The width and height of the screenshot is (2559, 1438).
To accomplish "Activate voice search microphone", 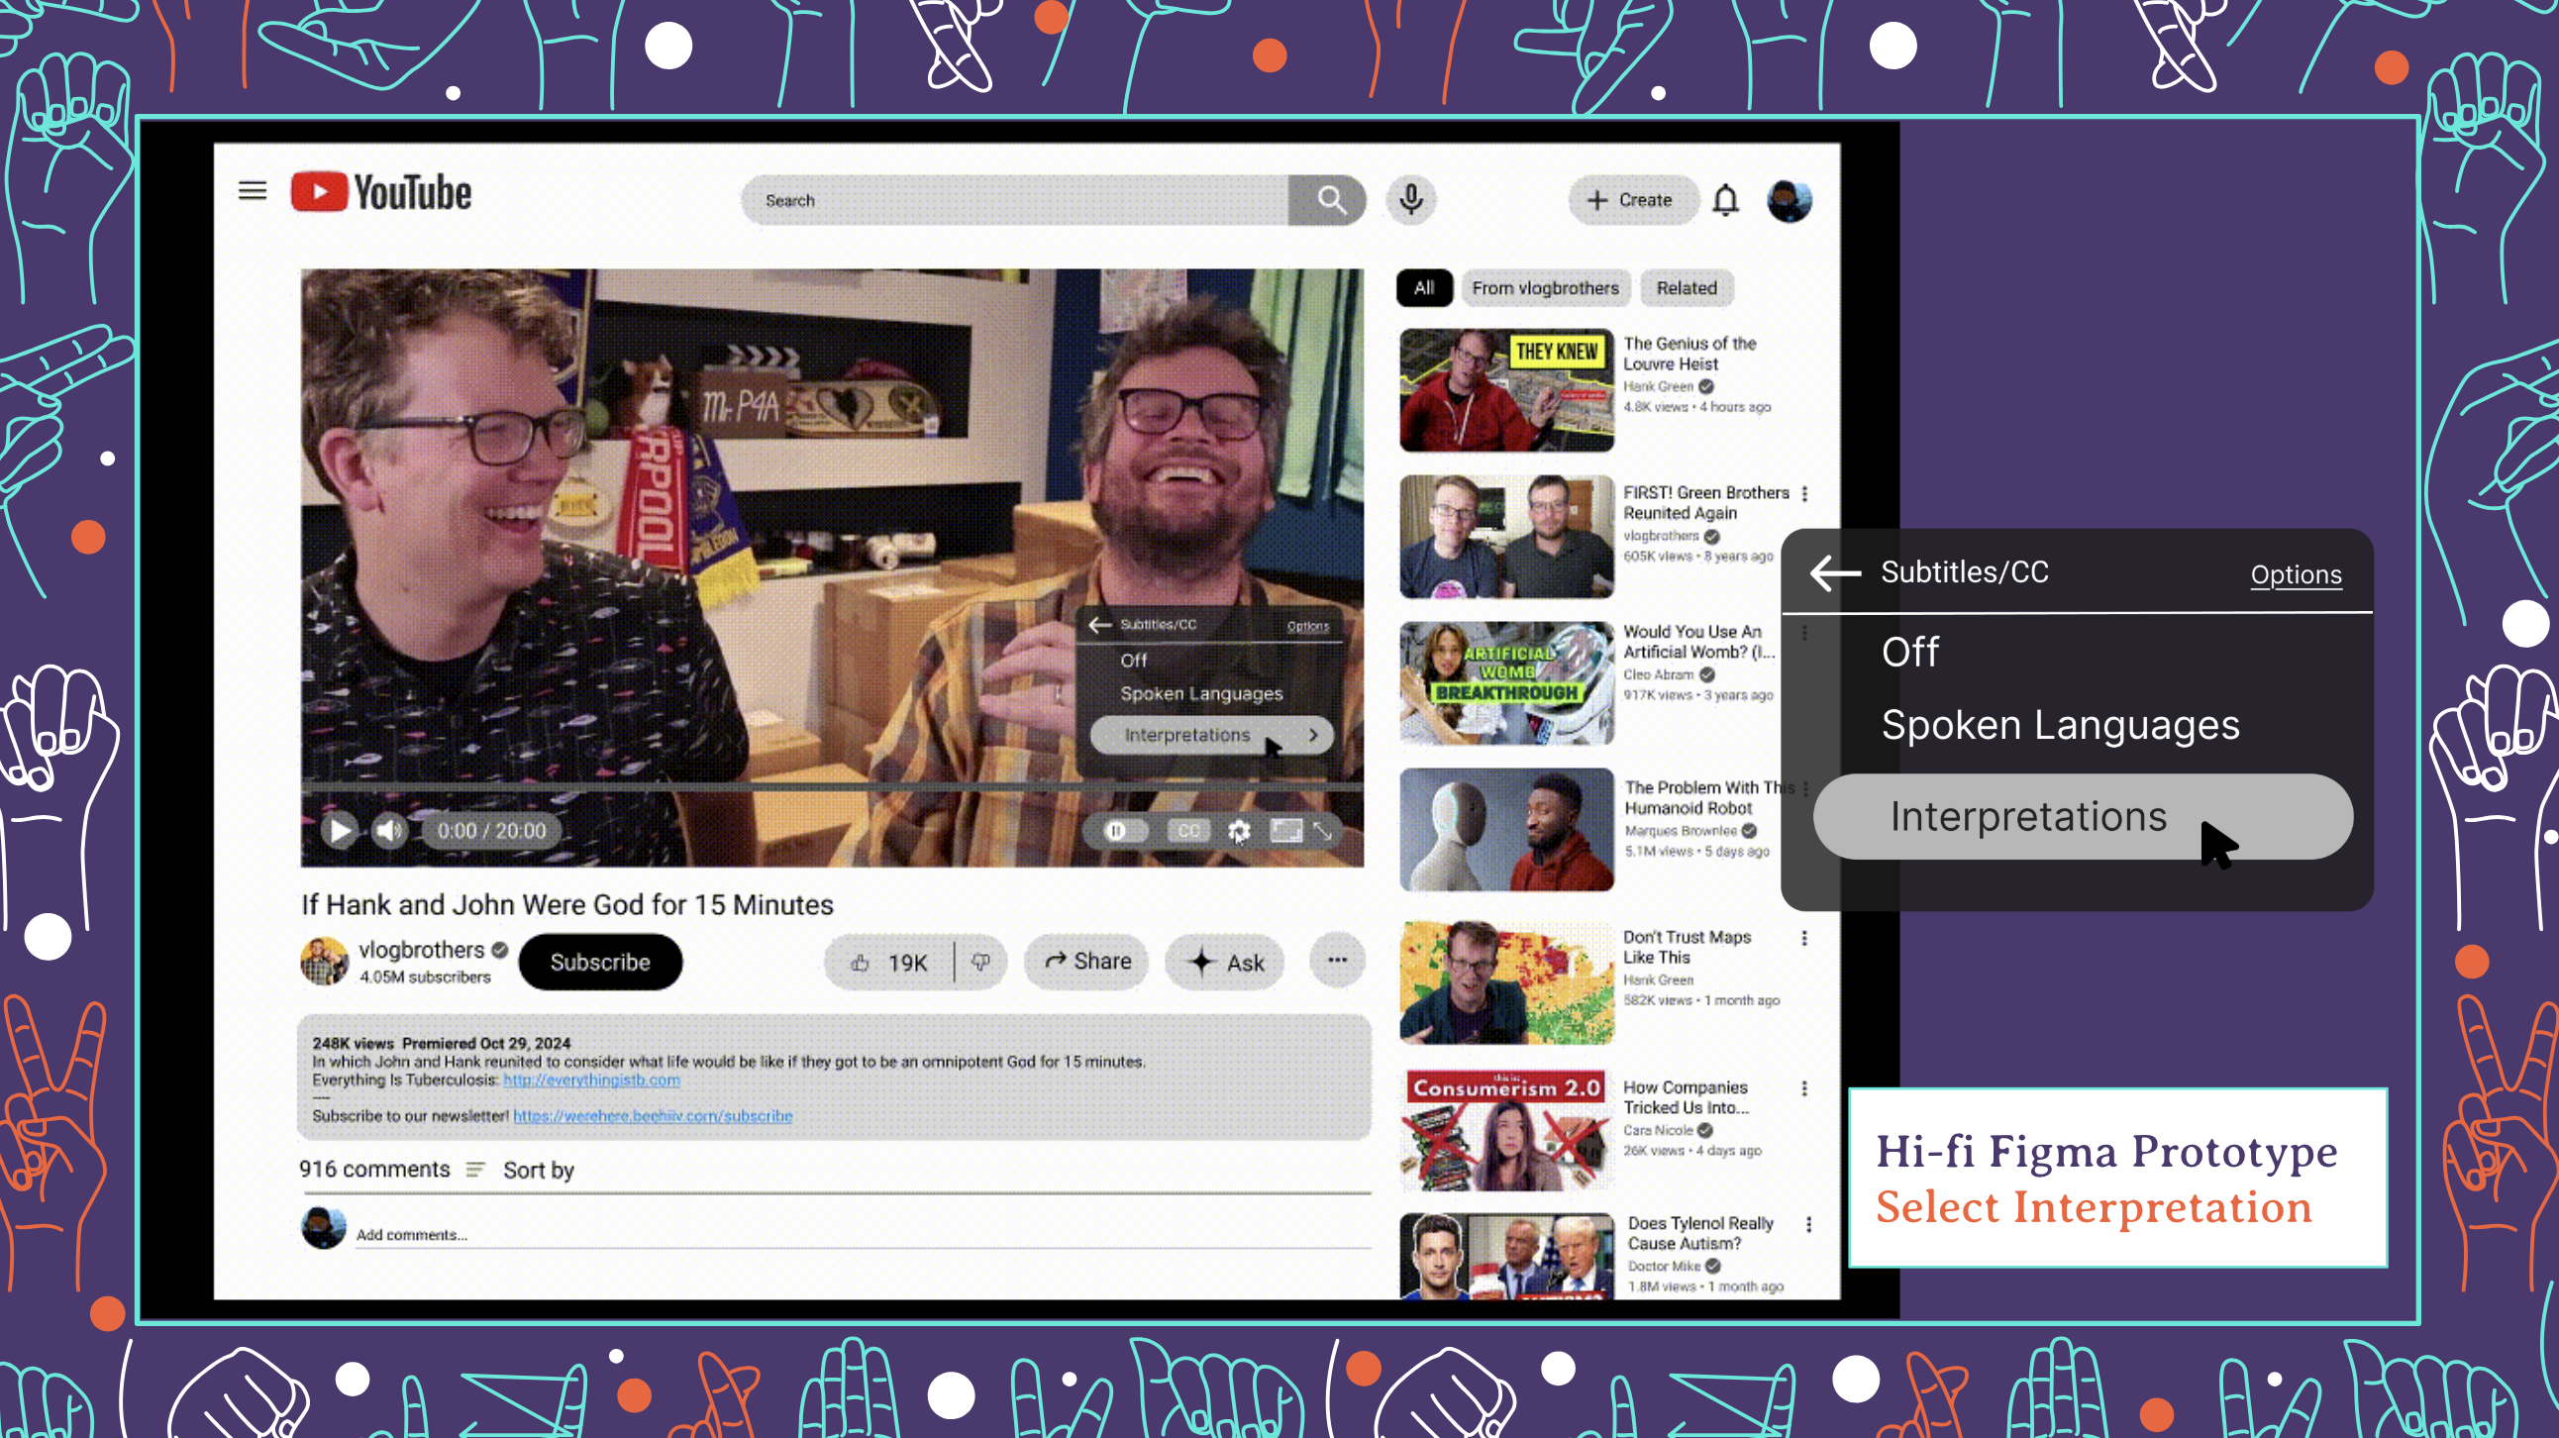I will point(1410,200).
